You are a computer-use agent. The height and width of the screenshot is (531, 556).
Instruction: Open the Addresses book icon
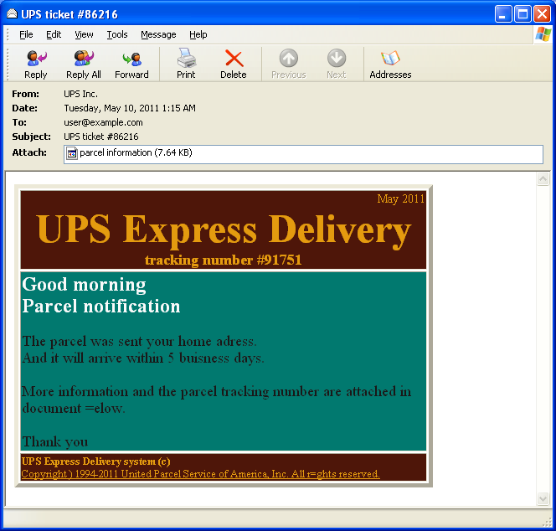(390, 64)
